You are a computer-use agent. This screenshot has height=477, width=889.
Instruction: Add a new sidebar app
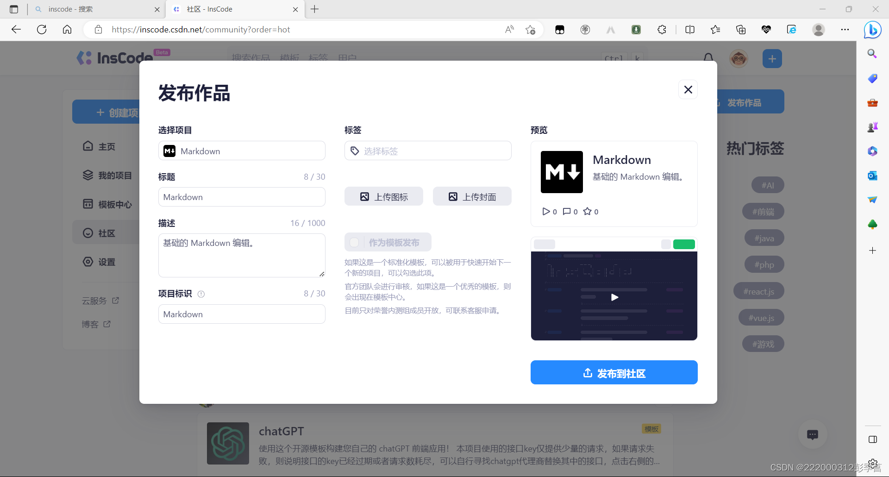click(x=872, y=251)
